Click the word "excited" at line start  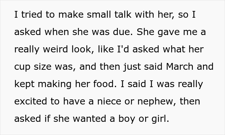click(x=31, y=101)
